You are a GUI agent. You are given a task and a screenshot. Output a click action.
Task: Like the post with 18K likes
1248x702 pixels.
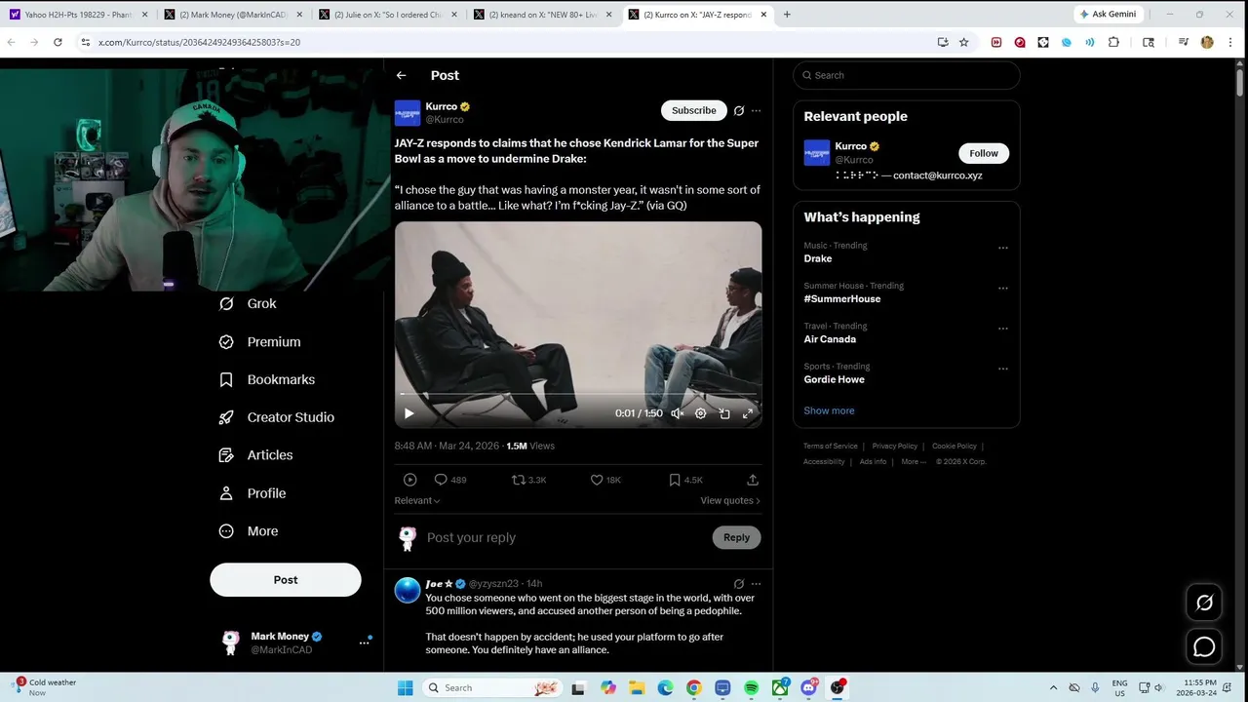click(597, 480)
